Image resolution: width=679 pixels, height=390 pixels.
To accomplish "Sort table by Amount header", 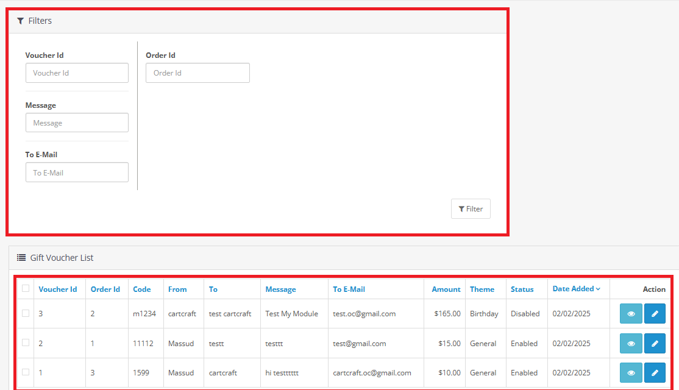I will tap(446, 289).
